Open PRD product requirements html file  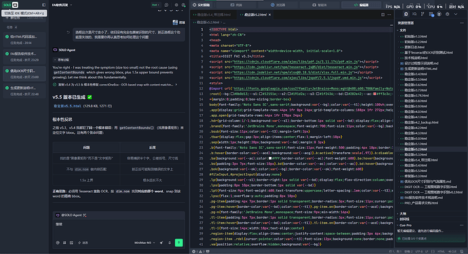click(x=421, y=203)
